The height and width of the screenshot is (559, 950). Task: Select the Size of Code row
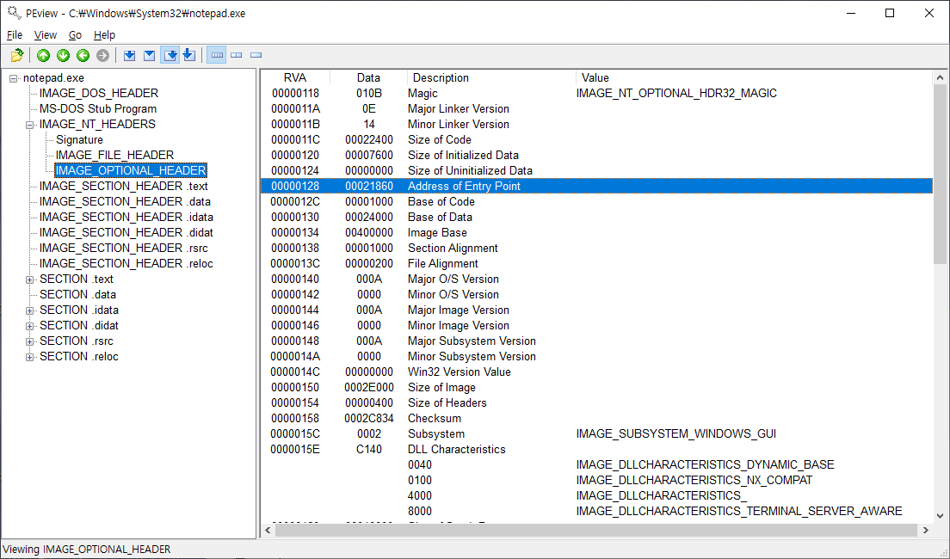[x=597, y=140]
